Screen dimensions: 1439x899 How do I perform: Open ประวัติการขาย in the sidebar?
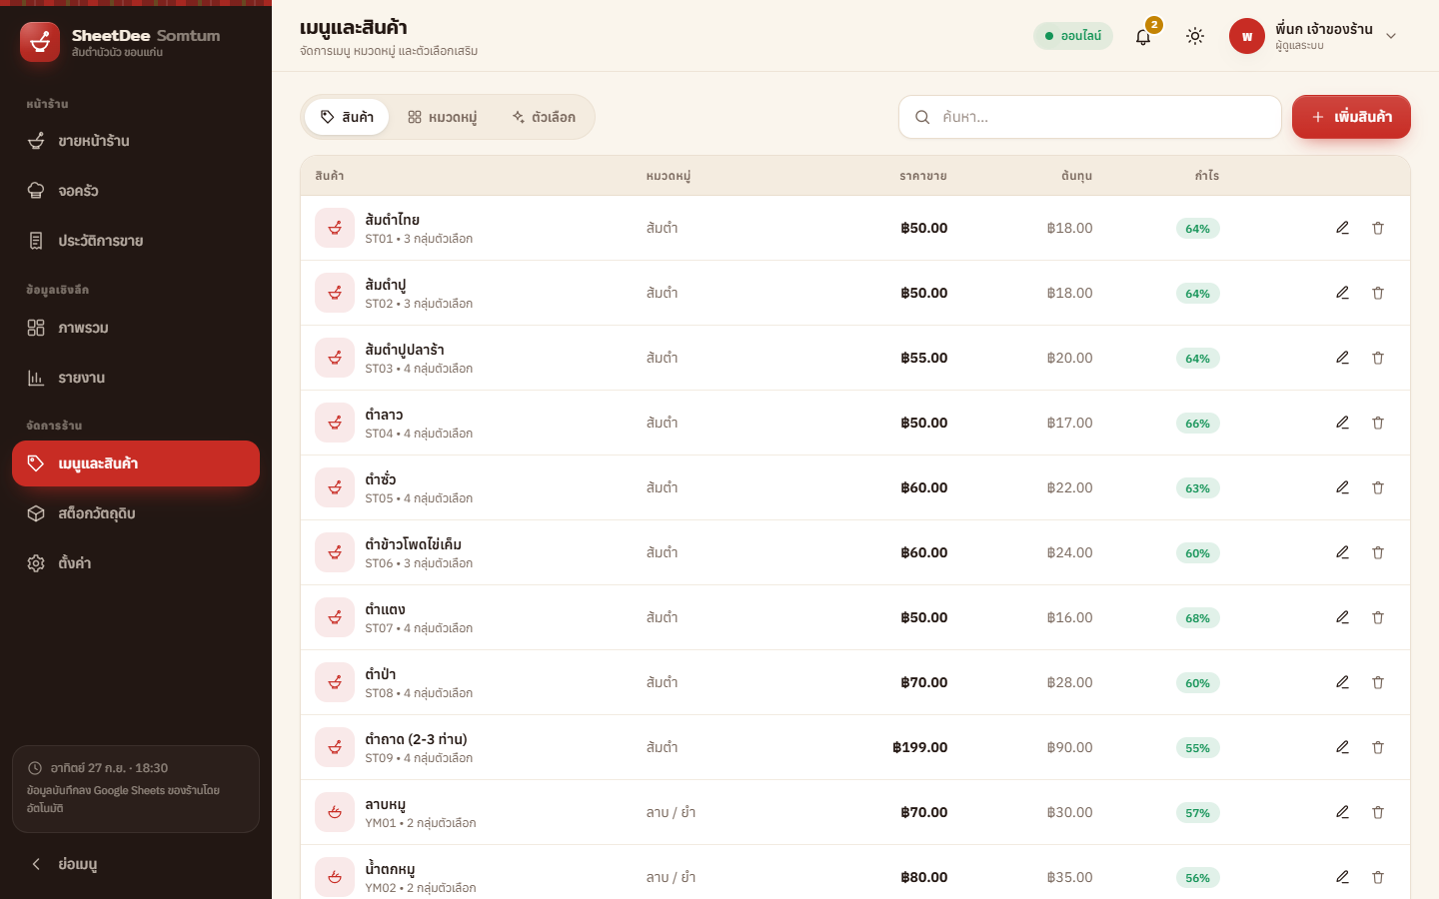136,241
